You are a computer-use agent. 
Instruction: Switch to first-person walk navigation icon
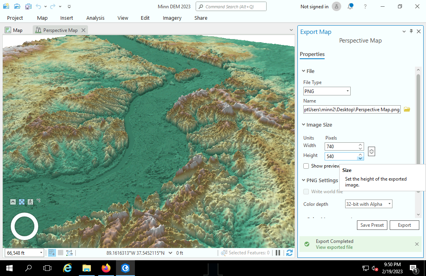tap(30, 201)
